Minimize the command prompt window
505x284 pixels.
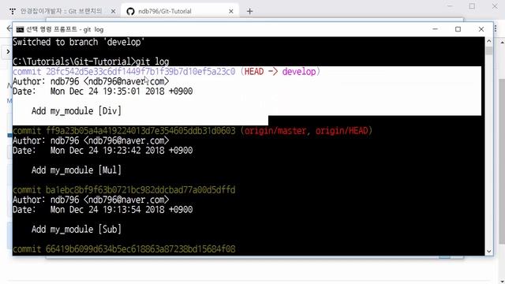click(x=435, y=29)
